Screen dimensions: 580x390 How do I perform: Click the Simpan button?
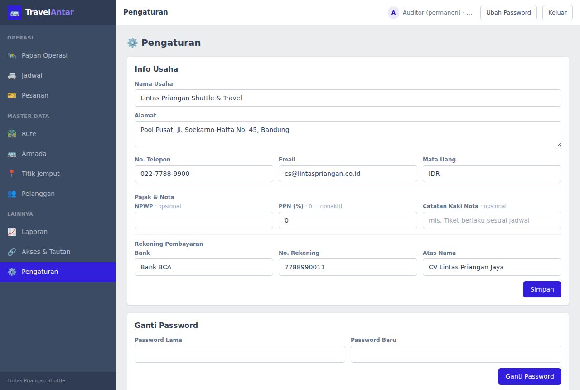(x=542, y=289)
